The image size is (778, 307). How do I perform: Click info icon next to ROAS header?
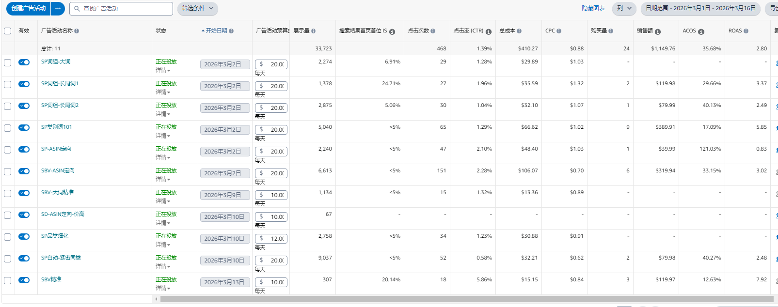pyautogui.click(x=746, y=31)
